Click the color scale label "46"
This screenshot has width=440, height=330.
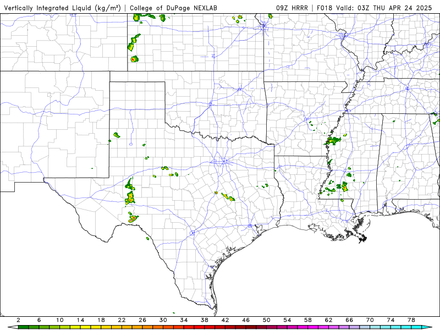tap(246, 320)
